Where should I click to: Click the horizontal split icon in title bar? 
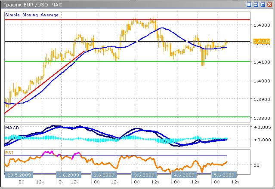pos(256,4)
